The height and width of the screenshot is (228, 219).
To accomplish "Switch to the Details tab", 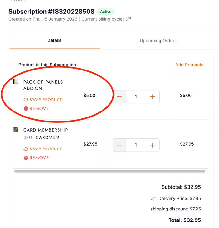I will click(54, 40).
